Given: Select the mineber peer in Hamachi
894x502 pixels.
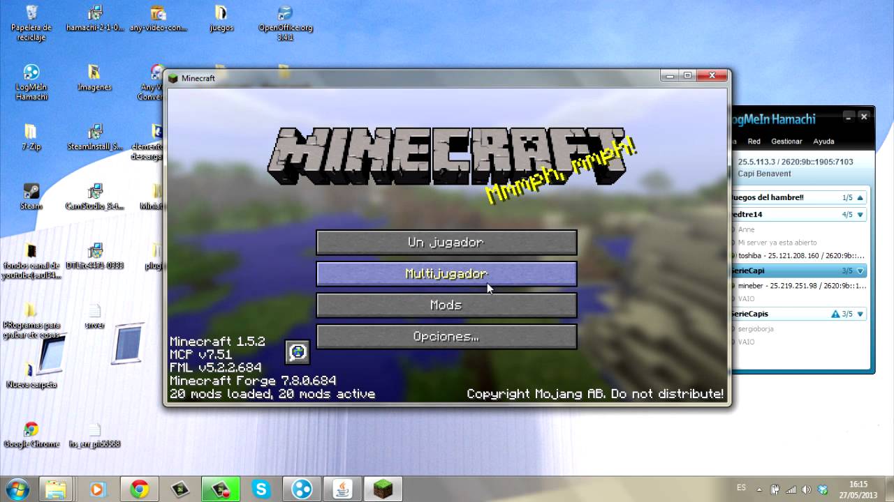Looking at the screenshot, I should (x=799, y=286).
